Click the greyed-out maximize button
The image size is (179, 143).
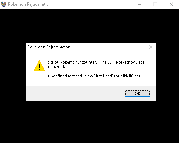(155, 4)
